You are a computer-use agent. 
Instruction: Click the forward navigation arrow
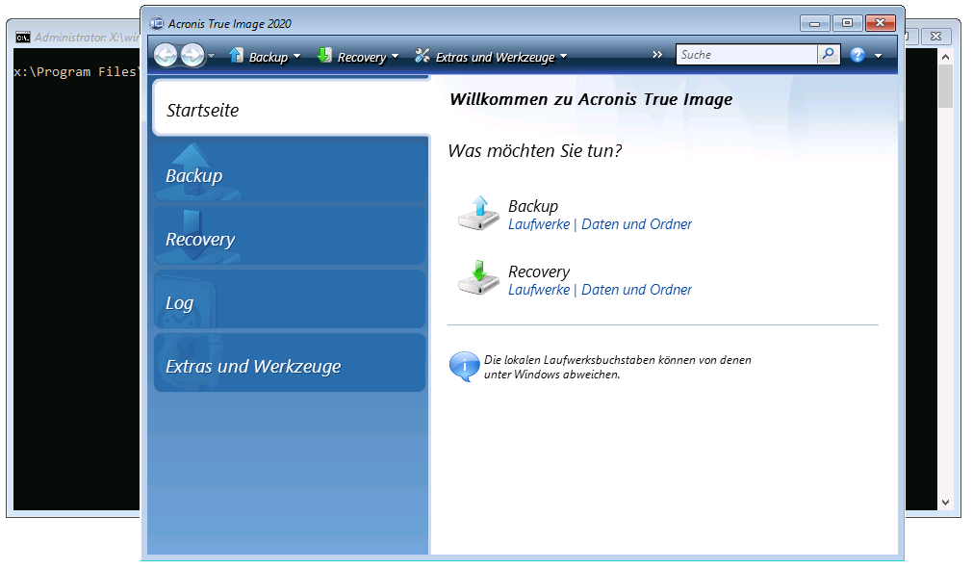(192, 55)
